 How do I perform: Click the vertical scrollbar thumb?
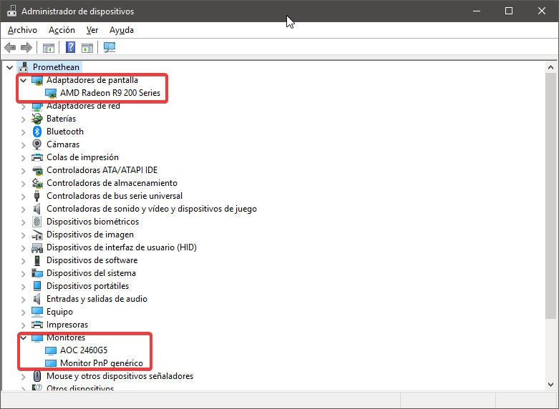pyautogui.click(x=550, y=196)
